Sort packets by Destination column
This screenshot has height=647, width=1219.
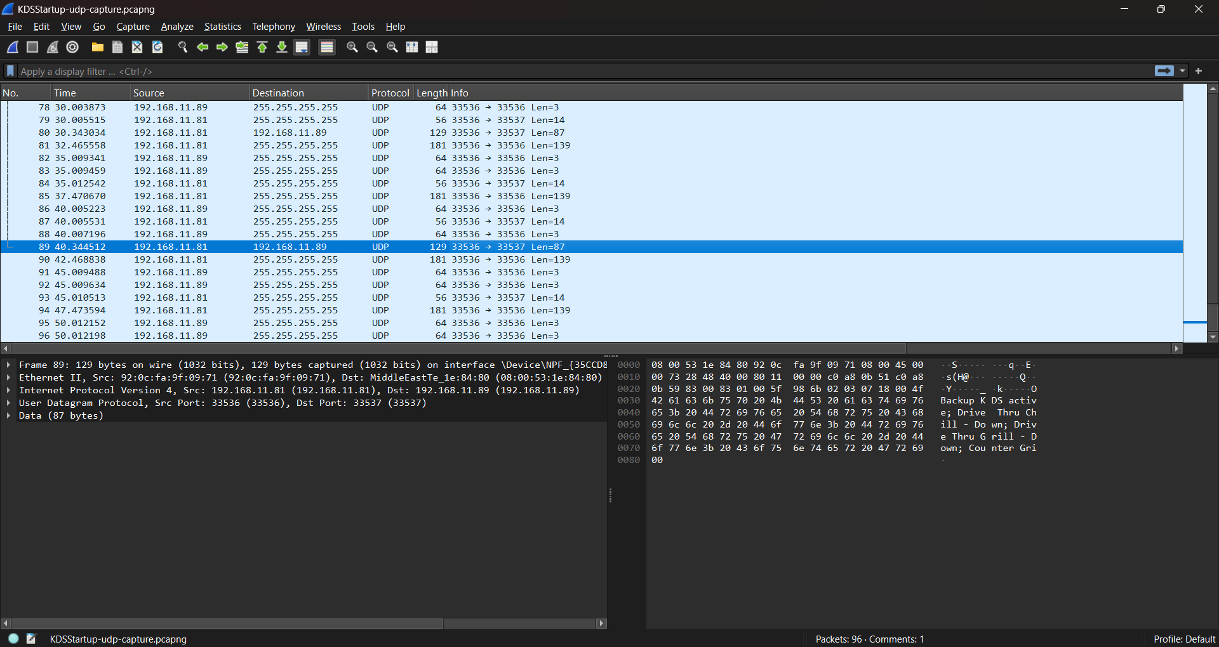309,93
